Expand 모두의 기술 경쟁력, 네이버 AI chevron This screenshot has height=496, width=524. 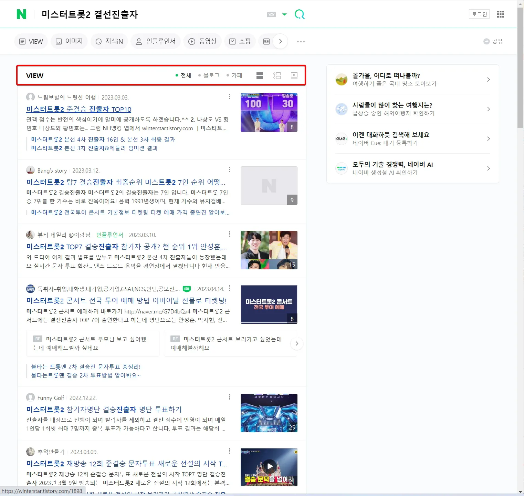(488, 168)
